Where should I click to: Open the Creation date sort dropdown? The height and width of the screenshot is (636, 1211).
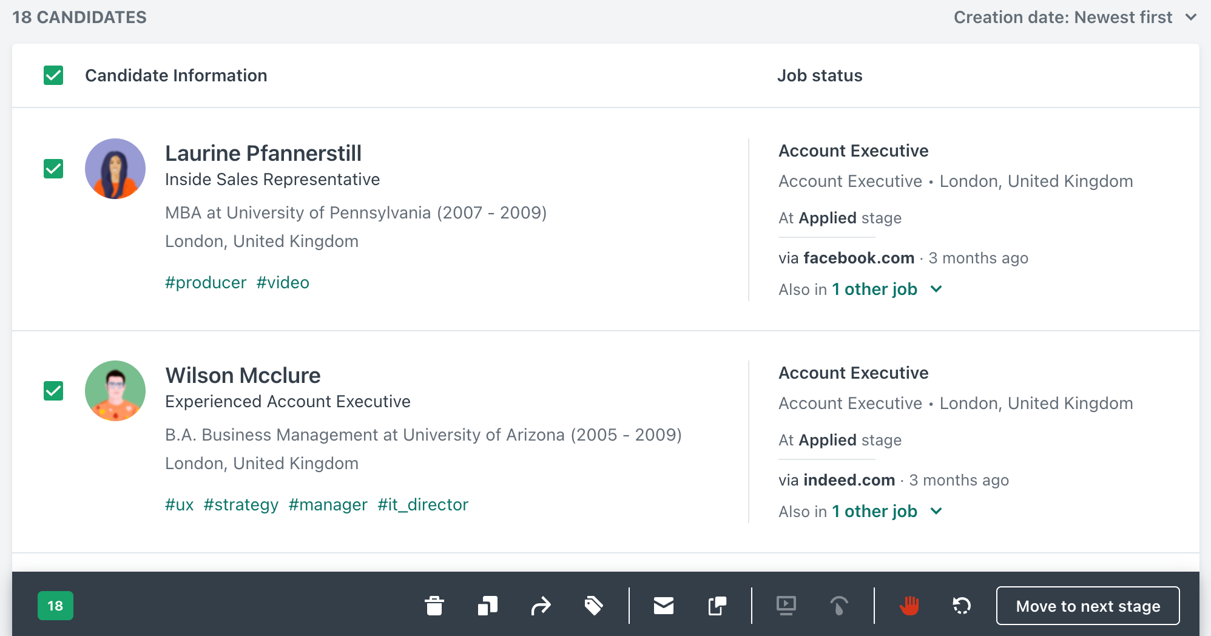(1075, 17)
